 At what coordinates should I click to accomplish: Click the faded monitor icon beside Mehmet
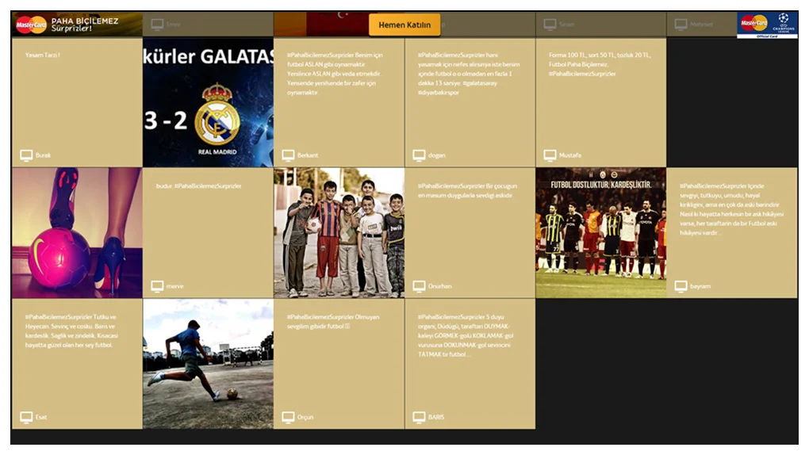[681, 25]
